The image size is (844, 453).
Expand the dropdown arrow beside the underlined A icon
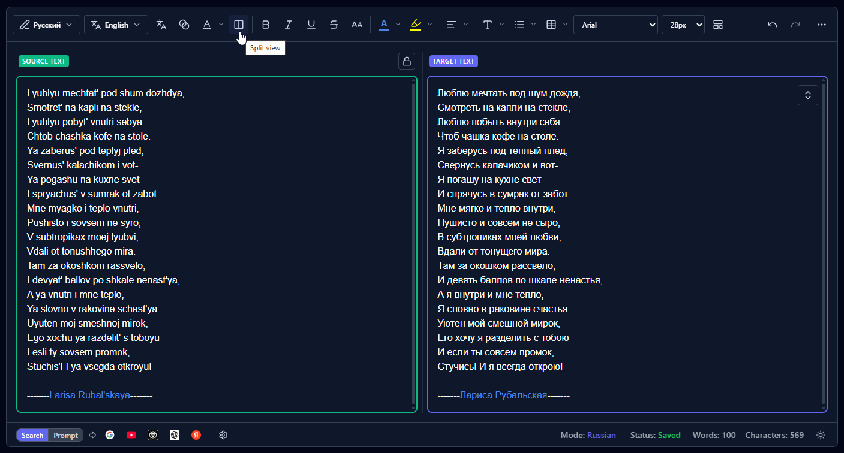click(x=221, y=25)
